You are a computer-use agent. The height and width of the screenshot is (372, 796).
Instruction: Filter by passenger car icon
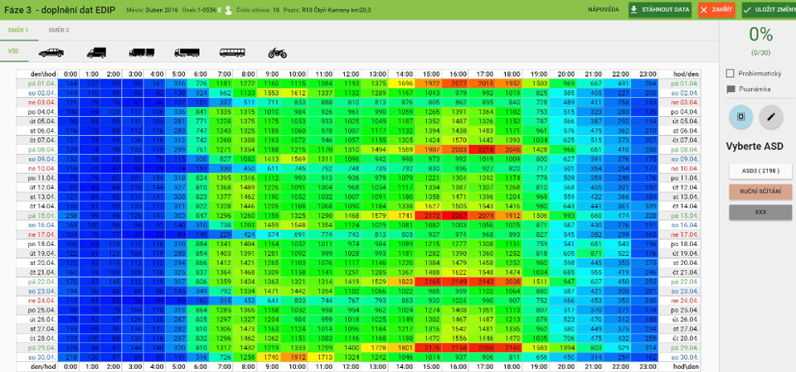(x=51, y=52)
